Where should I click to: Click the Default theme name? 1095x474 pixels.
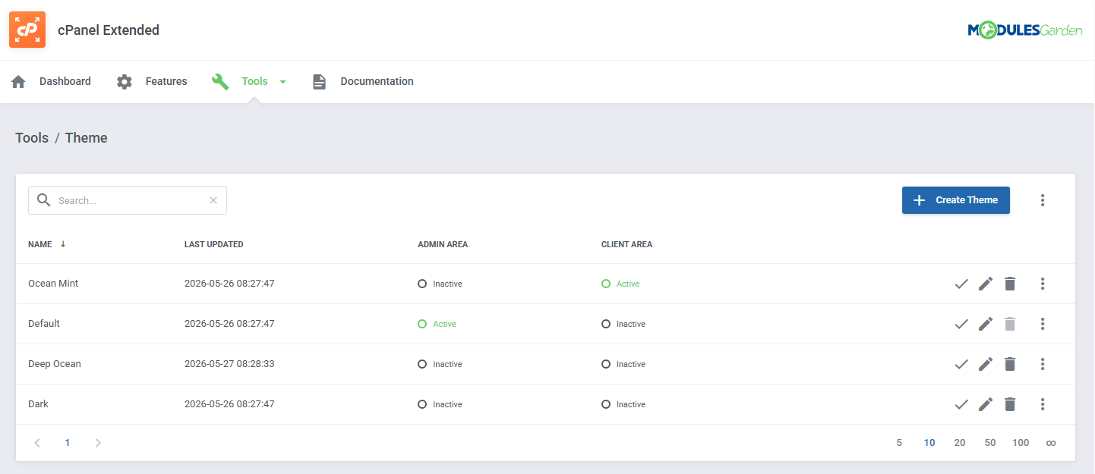[44, 324]
